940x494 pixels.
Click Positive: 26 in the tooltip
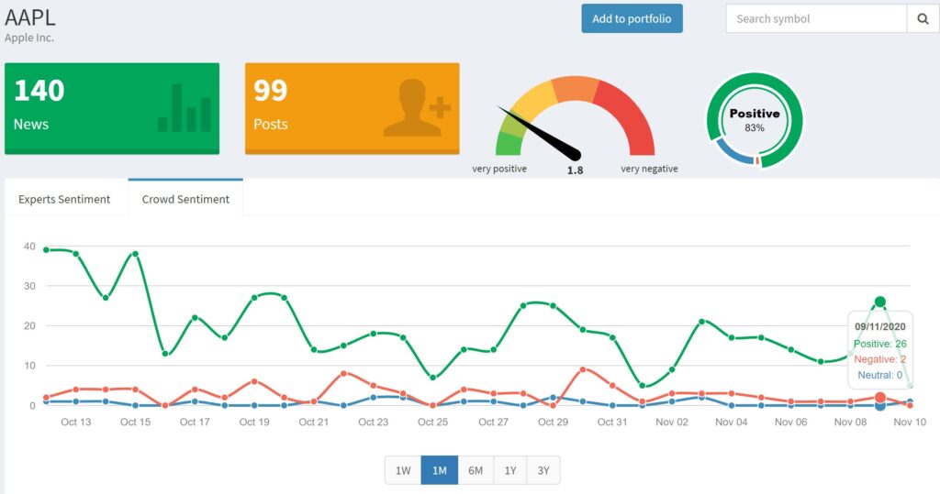point(880,344)
